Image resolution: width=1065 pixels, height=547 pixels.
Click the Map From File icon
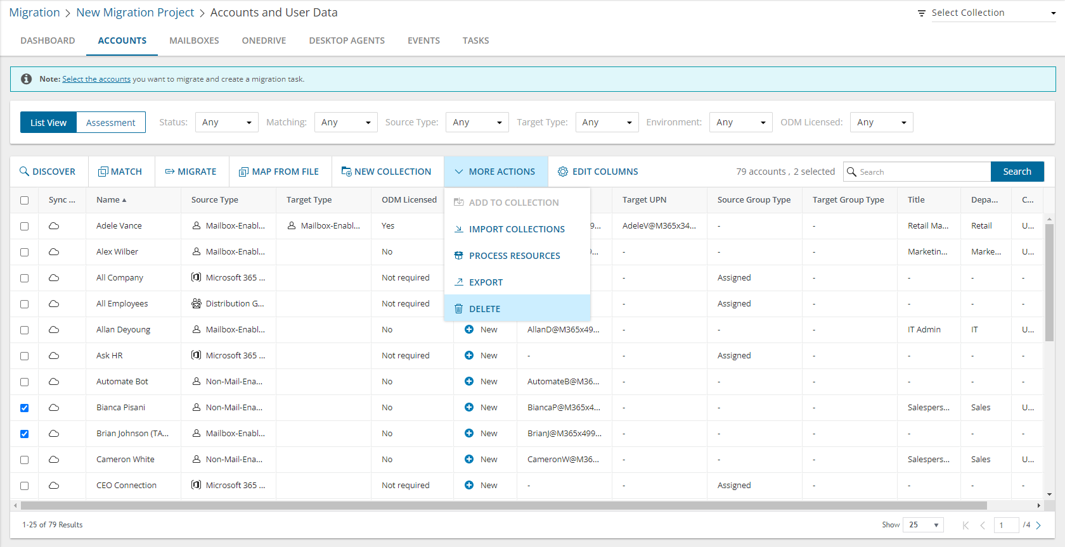243,172
